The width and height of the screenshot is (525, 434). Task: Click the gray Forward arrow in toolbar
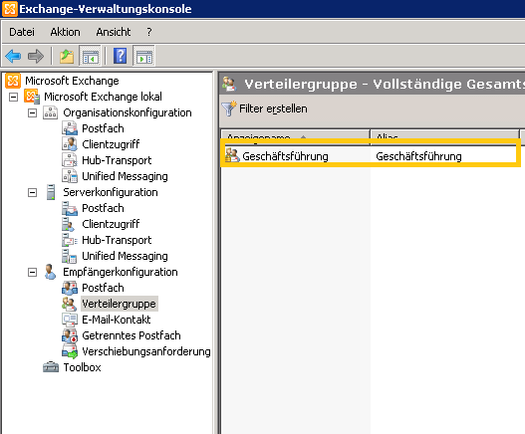(36, 56)
